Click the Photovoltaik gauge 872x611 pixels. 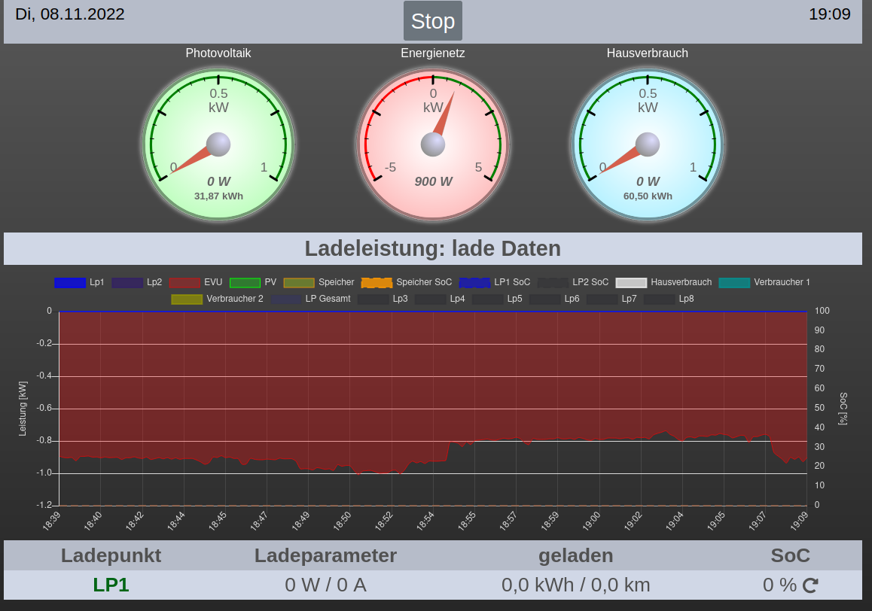218,144
